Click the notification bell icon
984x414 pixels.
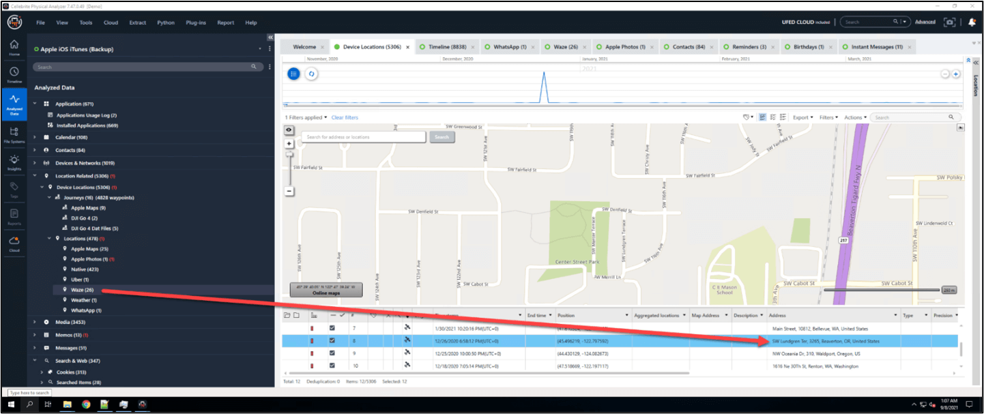click(x=972, y=22)
